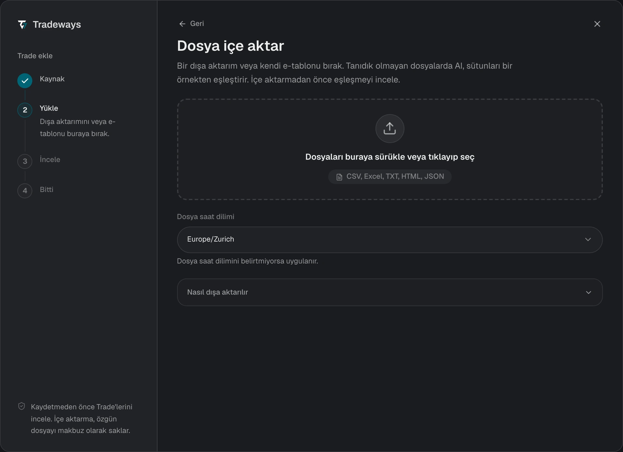Click the Bir dışa aktarım veya intro paragraph

tap(345, 73)
